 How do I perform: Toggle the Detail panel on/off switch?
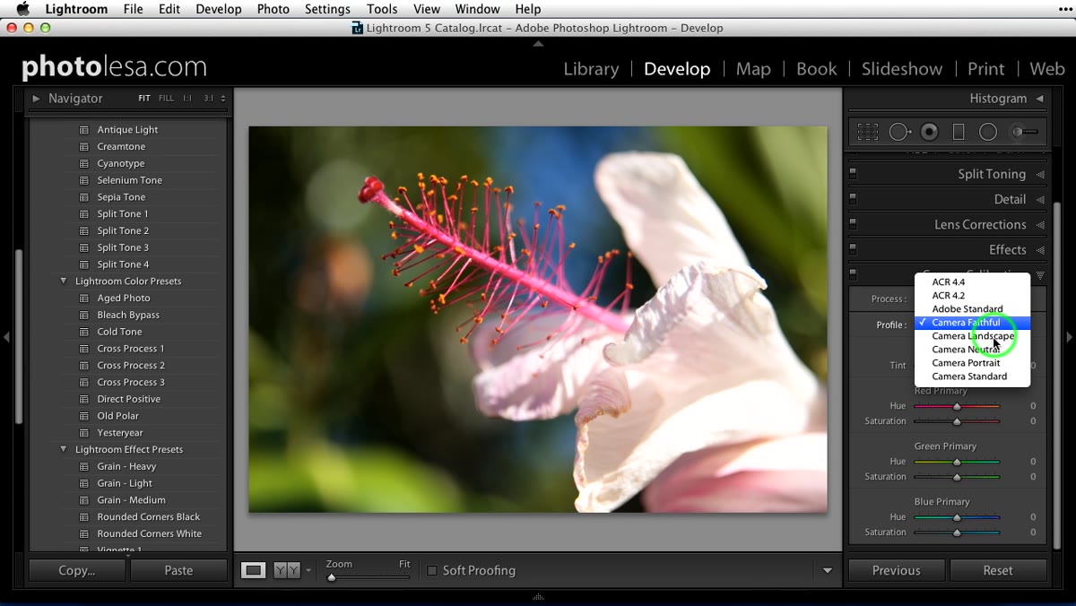coord(853,199)
